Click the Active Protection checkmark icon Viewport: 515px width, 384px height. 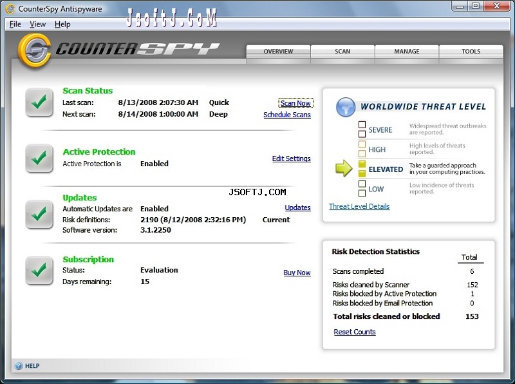[x=39, y=158]
